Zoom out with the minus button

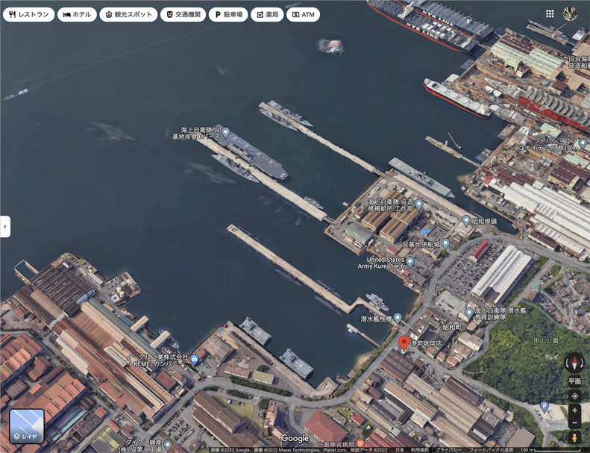(574, 423)
